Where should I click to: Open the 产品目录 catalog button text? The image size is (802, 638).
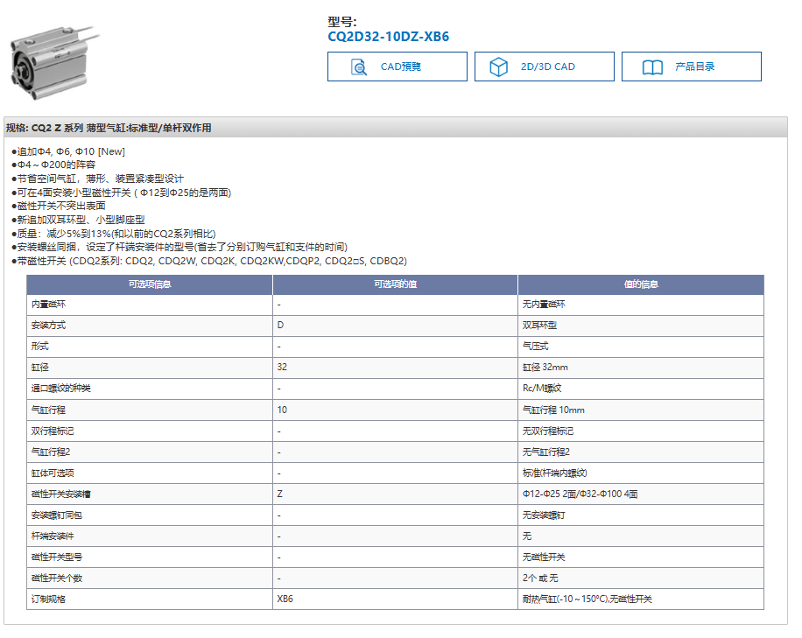[694, 67]
